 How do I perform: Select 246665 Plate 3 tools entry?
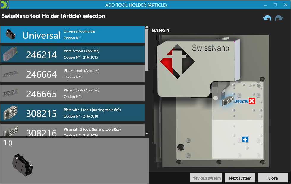pos(72,93)
